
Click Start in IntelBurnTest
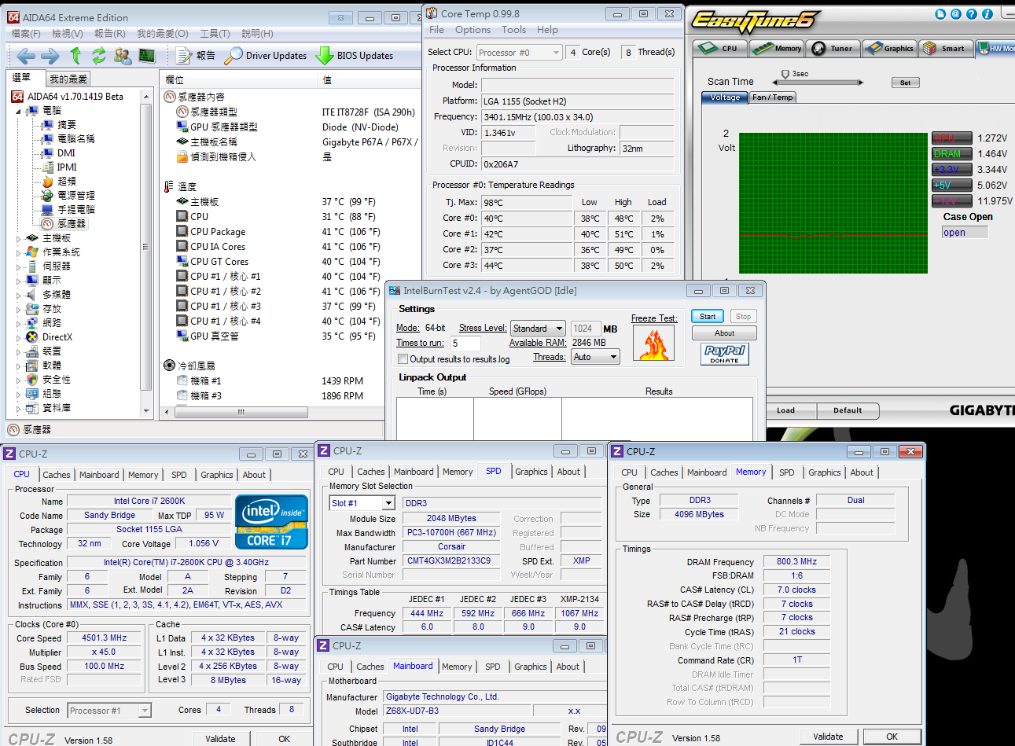pos(708,317)
